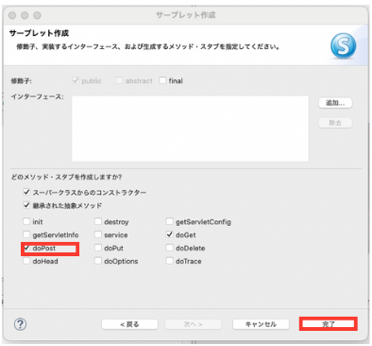Screen dimensions: 372x346
Task: Enable the doHead method stub
Action: [26, 261]
